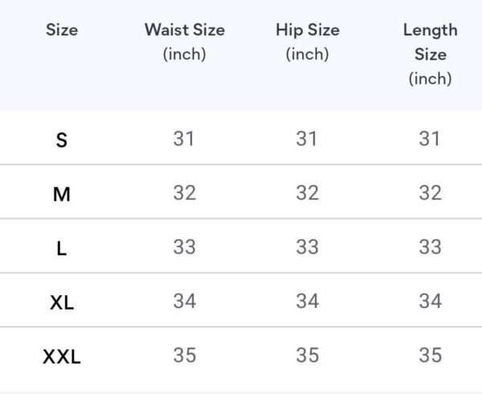Click waist value 31 for size S
This screenshot has height=394, width=482.
click(x=184, y=139)
